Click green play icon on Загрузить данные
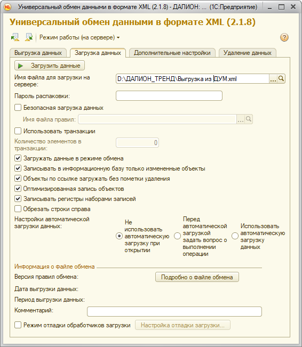This screenshot has width=302, height=347. [21, 66]
